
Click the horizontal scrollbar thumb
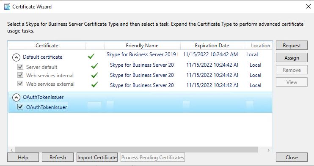coord(137,150)
